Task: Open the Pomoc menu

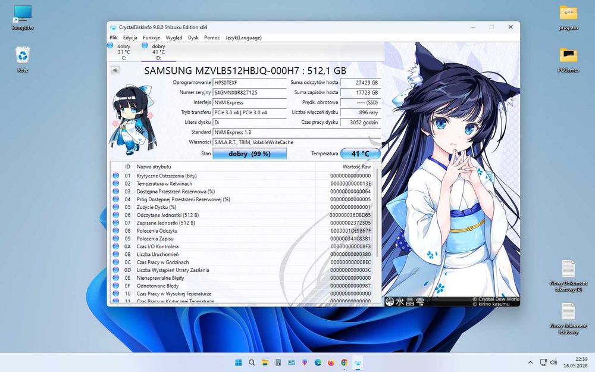Action: click(212, 37)
